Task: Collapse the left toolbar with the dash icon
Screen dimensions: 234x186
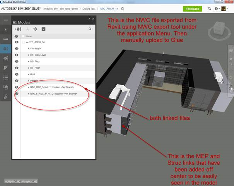Action: [6, 20]
